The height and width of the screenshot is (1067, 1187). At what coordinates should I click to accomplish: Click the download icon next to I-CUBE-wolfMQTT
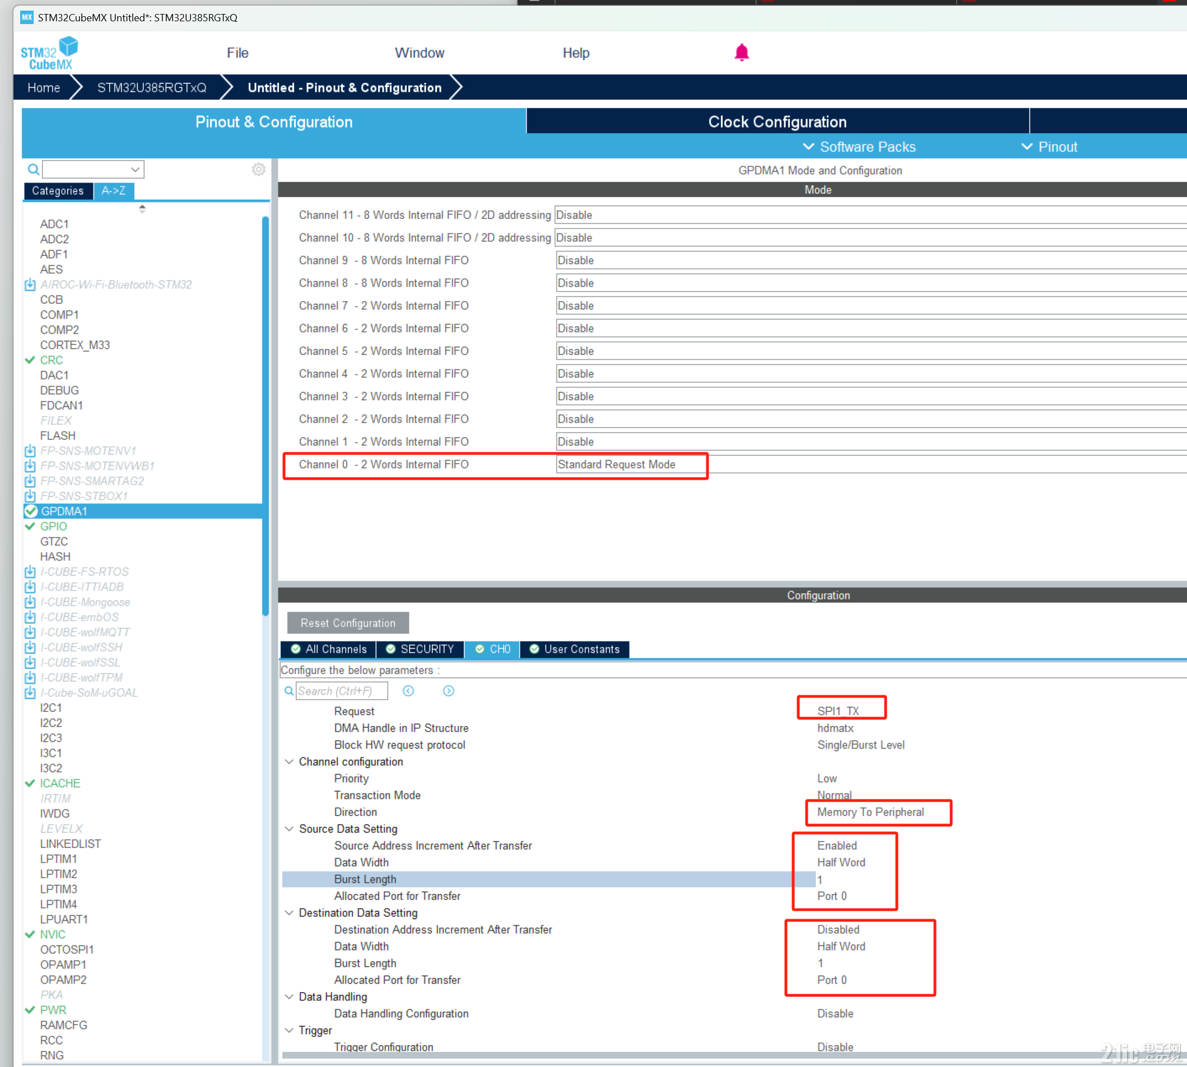click(30, 632)
